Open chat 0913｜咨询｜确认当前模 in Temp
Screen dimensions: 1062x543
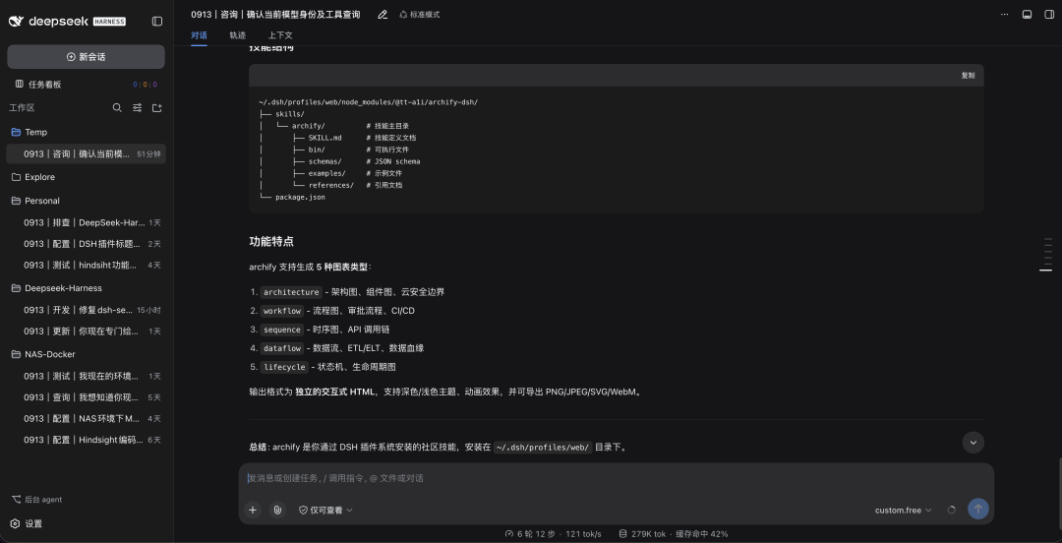point(86,153)
